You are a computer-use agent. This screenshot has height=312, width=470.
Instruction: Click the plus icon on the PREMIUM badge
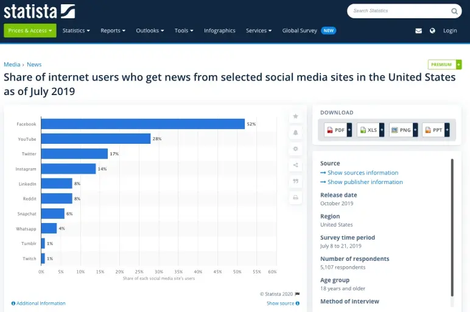[x=458, y=65]
